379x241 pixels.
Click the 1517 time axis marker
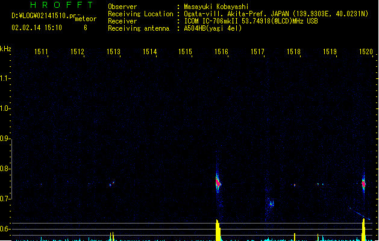257,52
